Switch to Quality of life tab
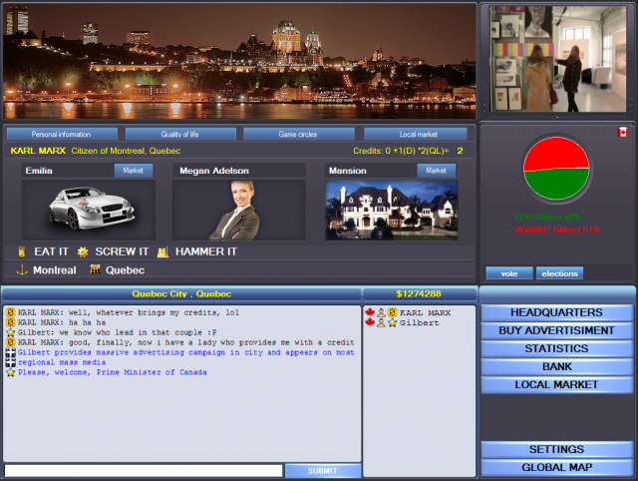Image resolution: width=638 pixels, height=481 pixels. (x=180, y=134)
